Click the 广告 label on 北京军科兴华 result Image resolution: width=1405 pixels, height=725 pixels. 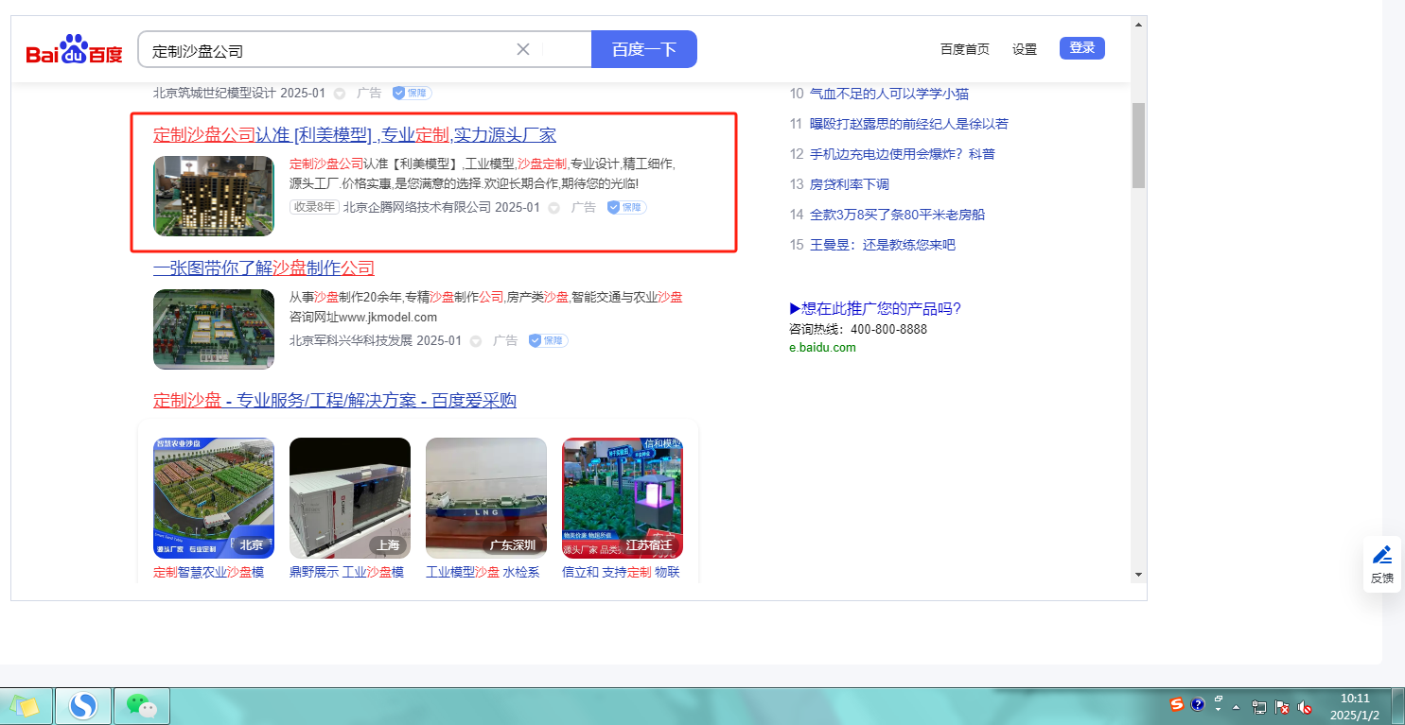[x=505, y=340]
